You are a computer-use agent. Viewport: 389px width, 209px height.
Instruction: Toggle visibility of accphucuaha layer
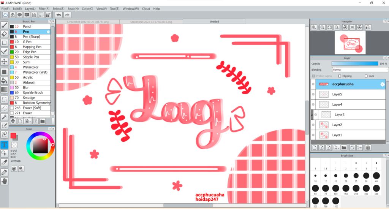313,84
